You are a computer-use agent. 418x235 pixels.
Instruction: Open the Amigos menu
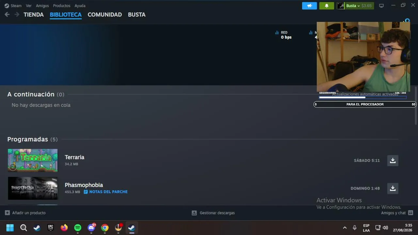42,6
